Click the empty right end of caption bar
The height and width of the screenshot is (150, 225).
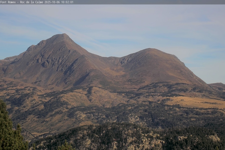tap(175, 2)
